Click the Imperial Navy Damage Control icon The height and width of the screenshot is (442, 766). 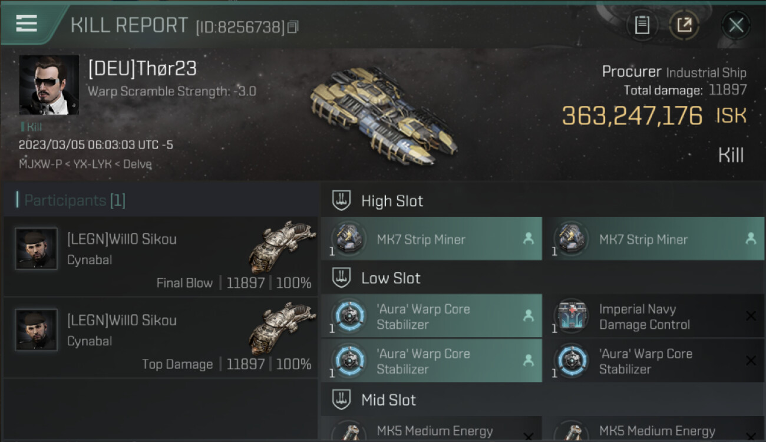572,316
